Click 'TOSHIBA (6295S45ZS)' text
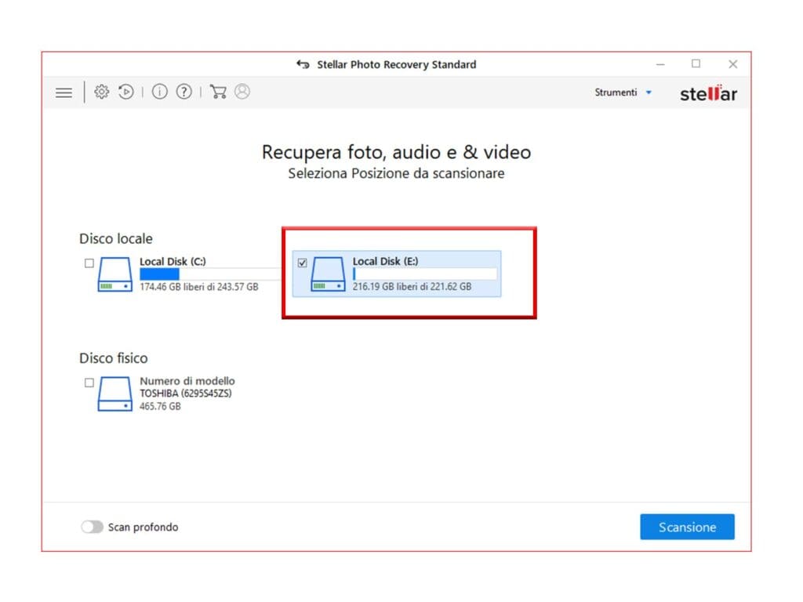 pos(186,393)
